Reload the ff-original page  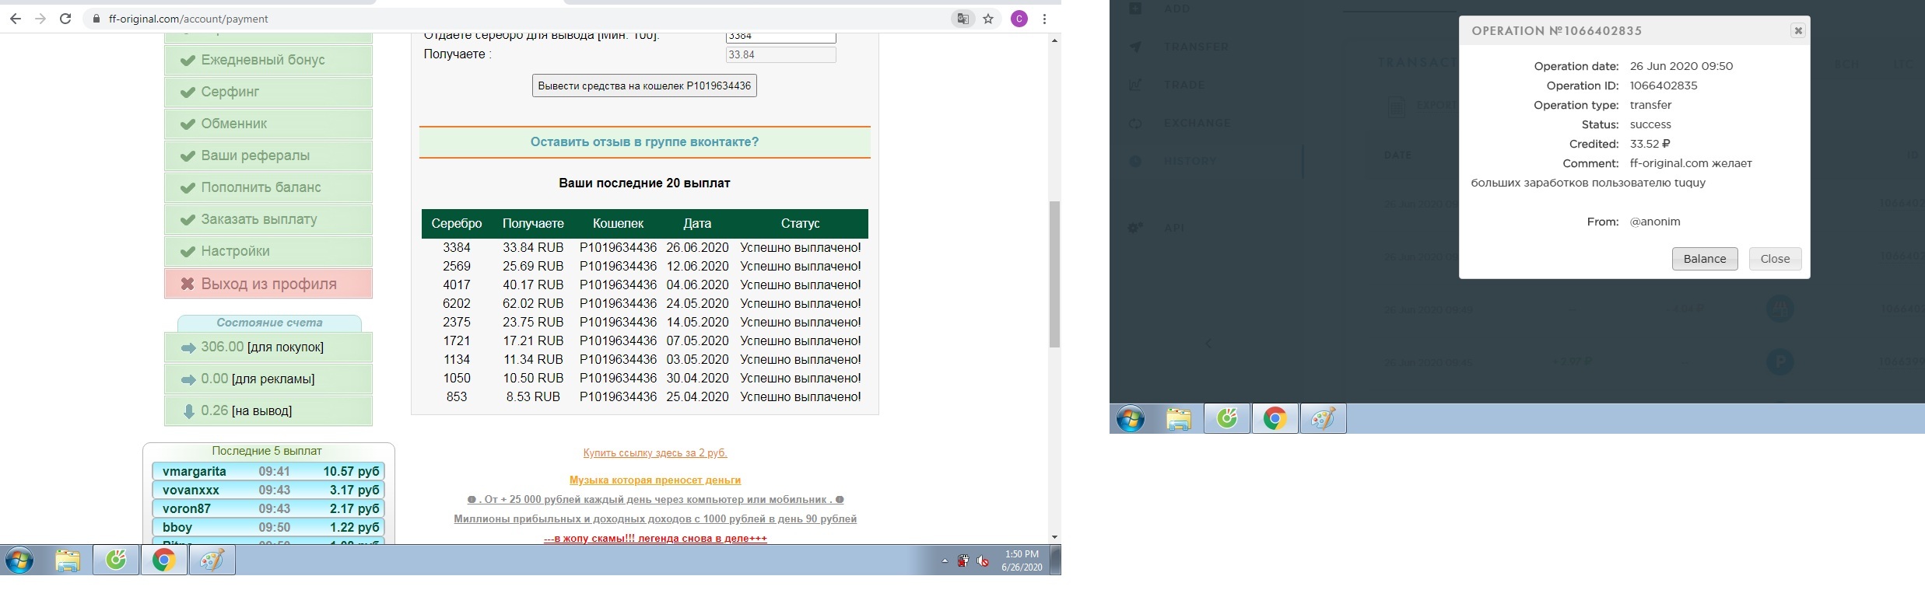[x=66, y=19]
